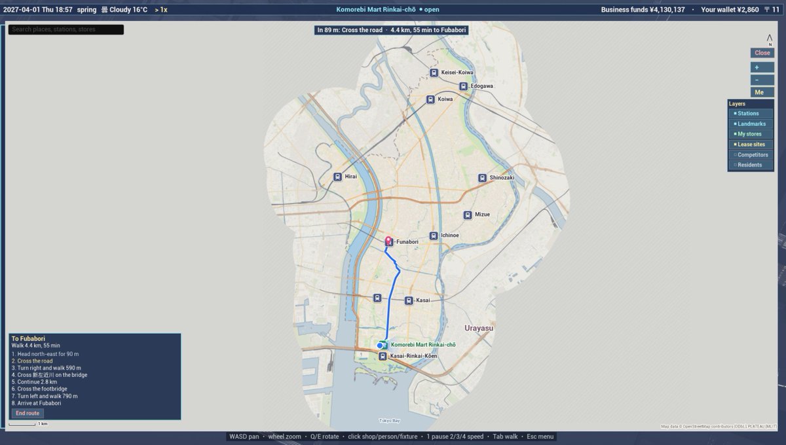Image resolution: width=786 pixels, height=445 pixels.
Task: Click the date 2027-04-01 Thu 18:57
Action: coord(38,10)
